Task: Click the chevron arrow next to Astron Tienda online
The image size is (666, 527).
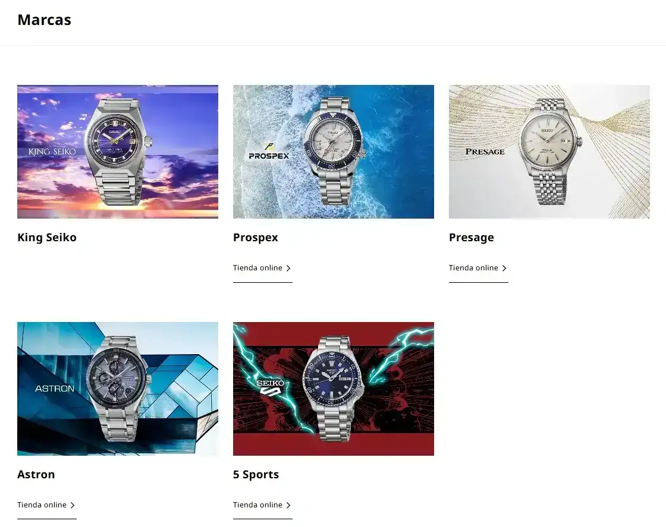Action: tap(73, 505)
